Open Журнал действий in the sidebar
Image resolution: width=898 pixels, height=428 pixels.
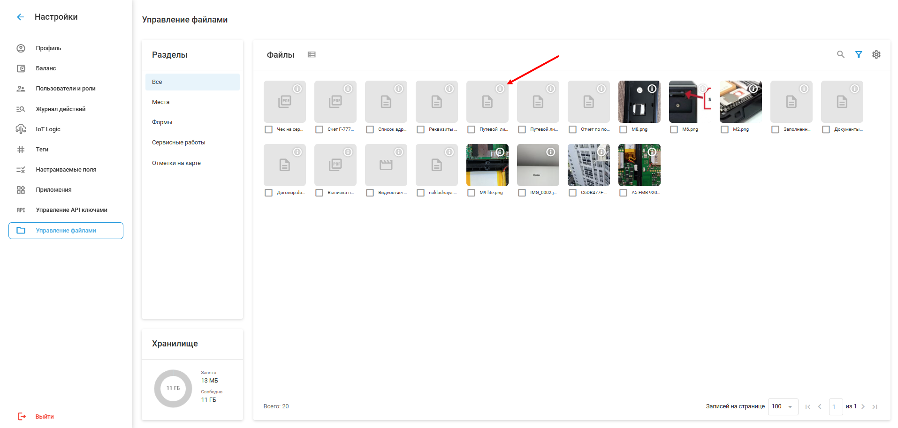[61, 109]
